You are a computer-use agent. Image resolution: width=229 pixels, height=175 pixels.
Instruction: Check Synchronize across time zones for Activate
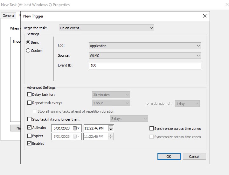[151, 129]
